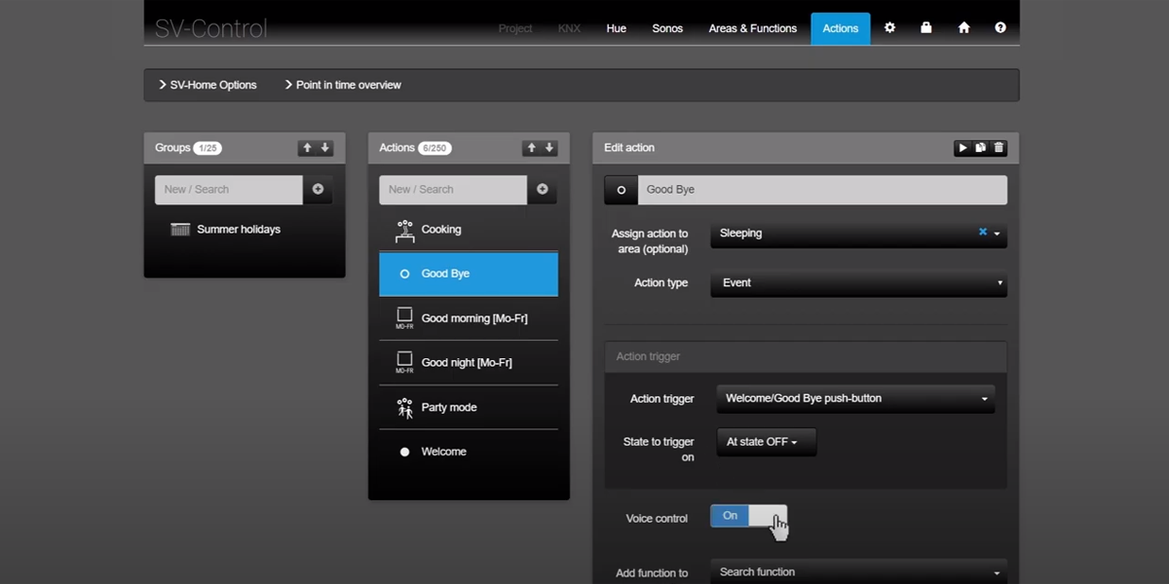Image resolution: width=1169 pixels, height=584 pixels.
Task: Click the Action trigger section header
Action: point(806,356)
